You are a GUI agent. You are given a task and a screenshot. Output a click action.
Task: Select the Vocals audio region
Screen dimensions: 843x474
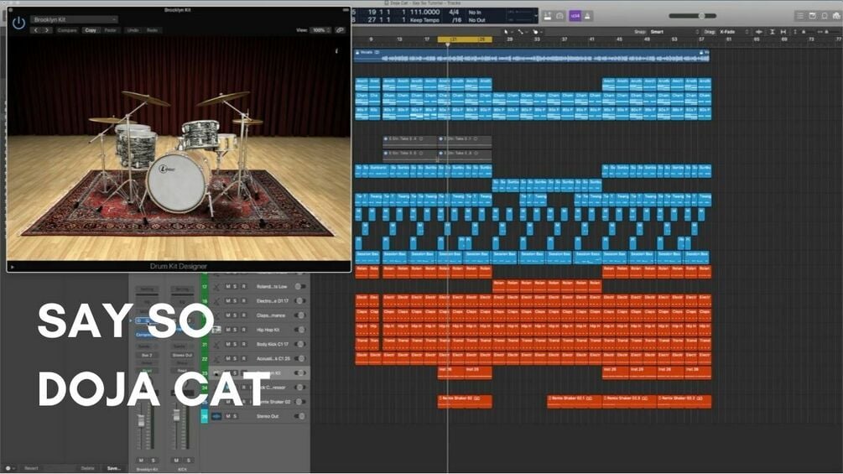[x=533, y=56]
